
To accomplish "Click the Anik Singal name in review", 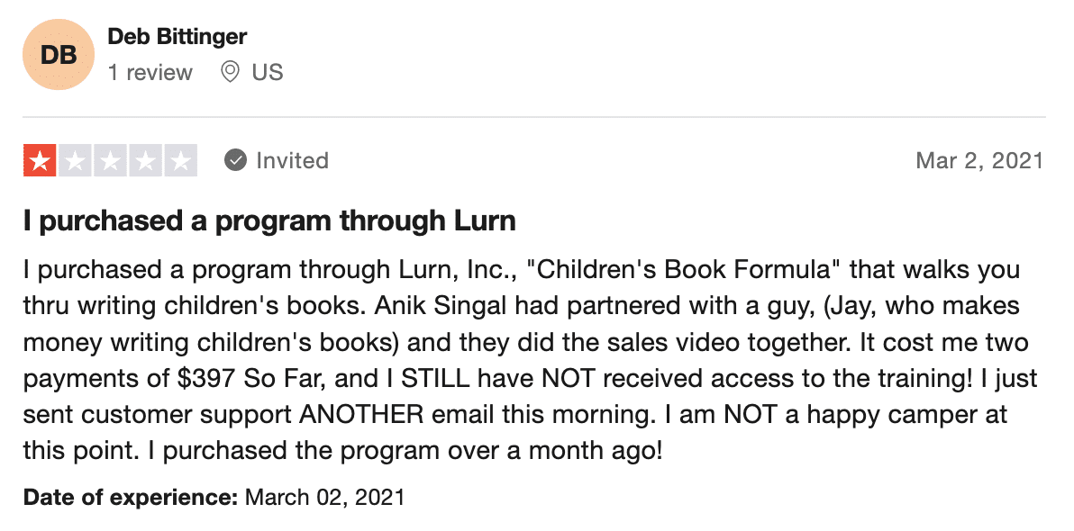I will 440,306.
